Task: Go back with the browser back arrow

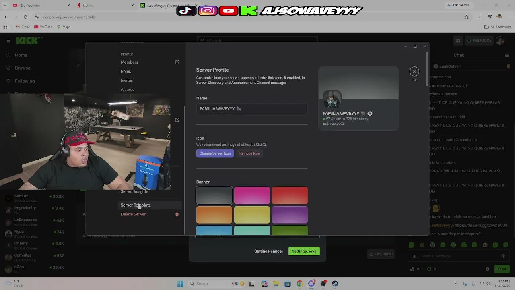Action: pyautogui.click(x=6, y=17)
